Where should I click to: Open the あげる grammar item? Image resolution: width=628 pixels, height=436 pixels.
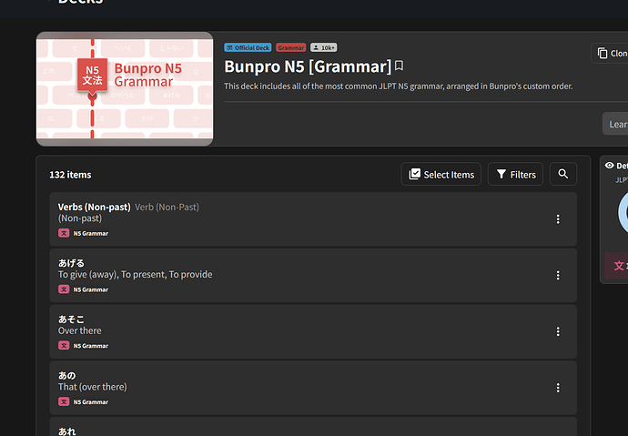point(313,276)
